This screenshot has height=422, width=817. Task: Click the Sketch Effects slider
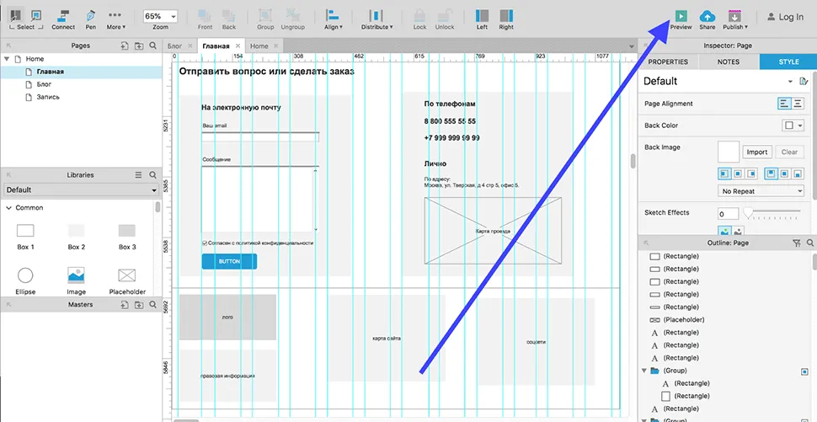click(773, 213)
